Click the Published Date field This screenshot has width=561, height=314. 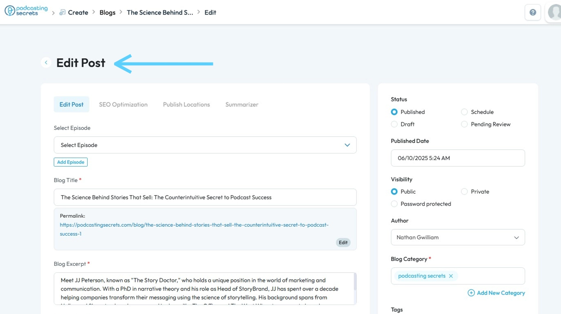pyautogui.click(x=458, y=158)
